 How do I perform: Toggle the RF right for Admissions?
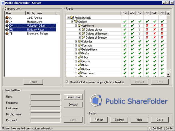(147, 26)
